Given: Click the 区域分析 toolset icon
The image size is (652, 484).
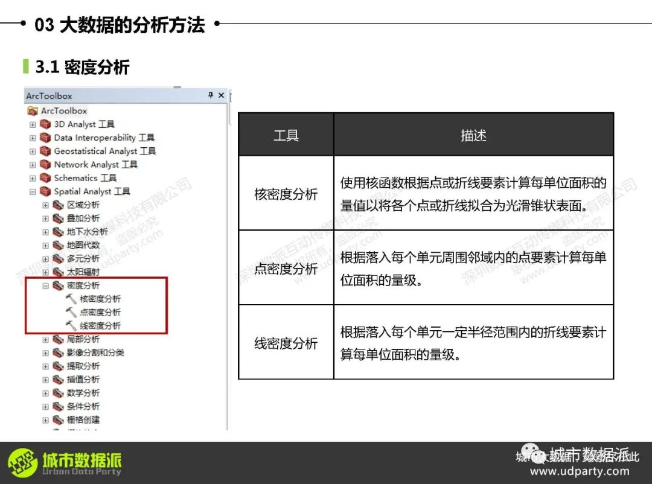Looking at the screenshot, I should pyautogui.click(x=58, y=205).
